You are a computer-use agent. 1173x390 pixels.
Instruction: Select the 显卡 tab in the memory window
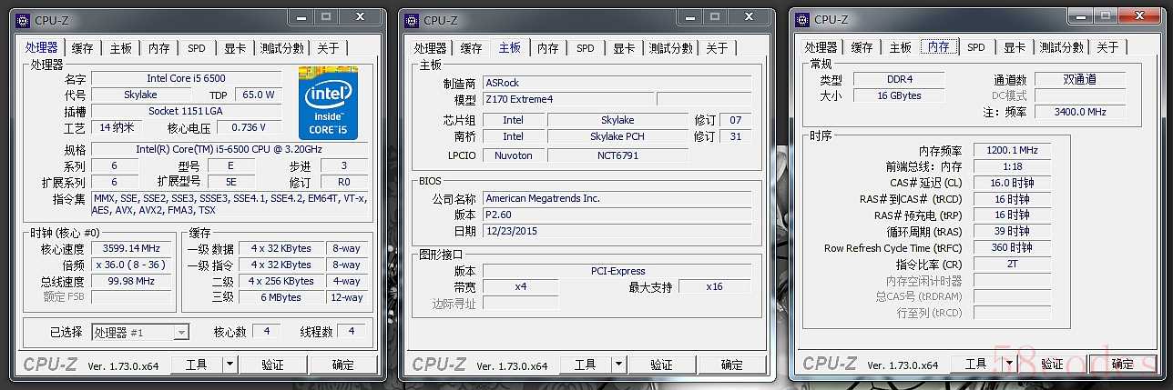pyautogui.click(x=1015, y=47)
